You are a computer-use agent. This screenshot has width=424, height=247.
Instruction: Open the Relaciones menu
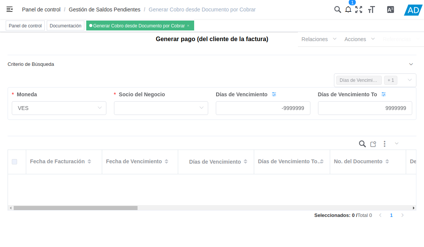(315, 39)
